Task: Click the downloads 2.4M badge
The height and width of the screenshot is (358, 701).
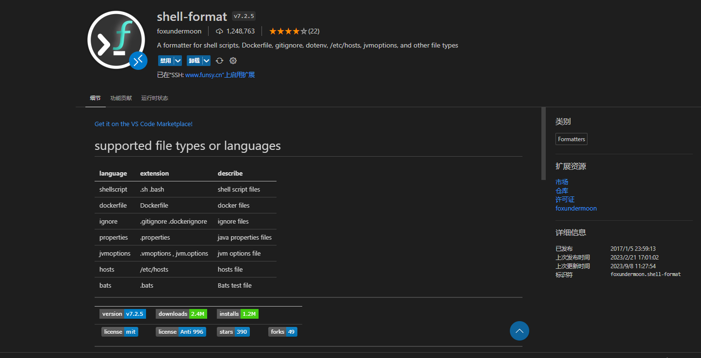Action: point(181,314)
